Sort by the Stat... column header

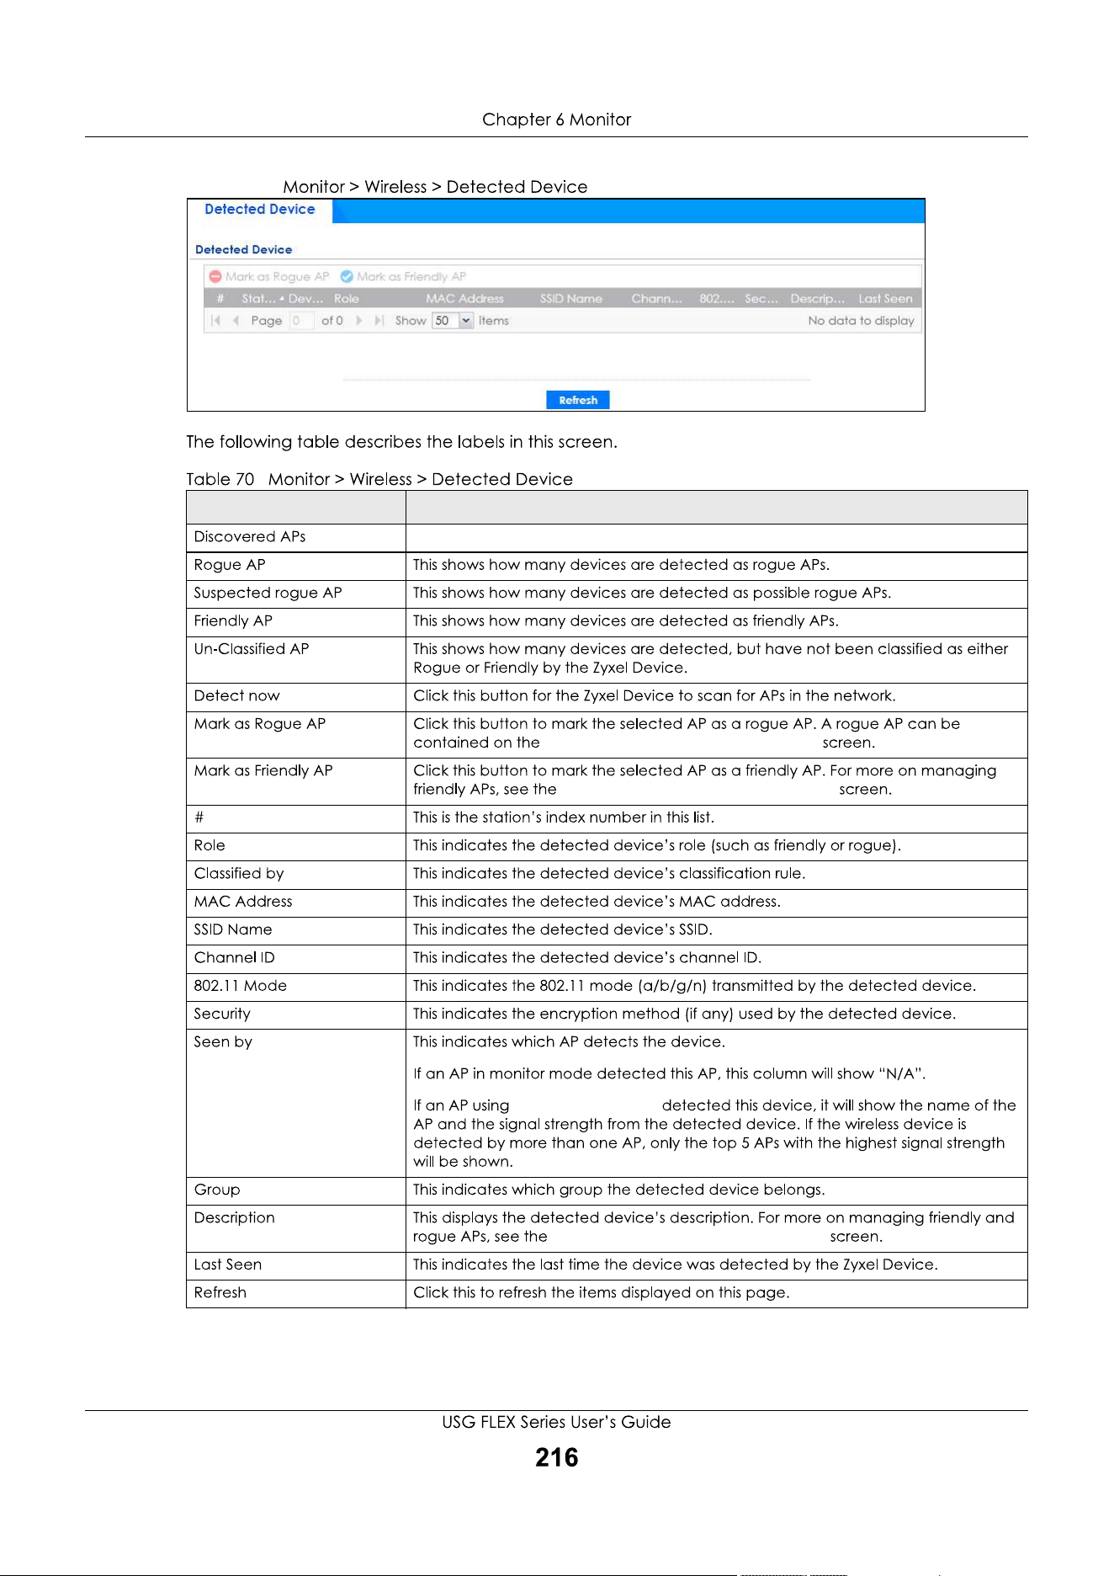pos(259,299)
